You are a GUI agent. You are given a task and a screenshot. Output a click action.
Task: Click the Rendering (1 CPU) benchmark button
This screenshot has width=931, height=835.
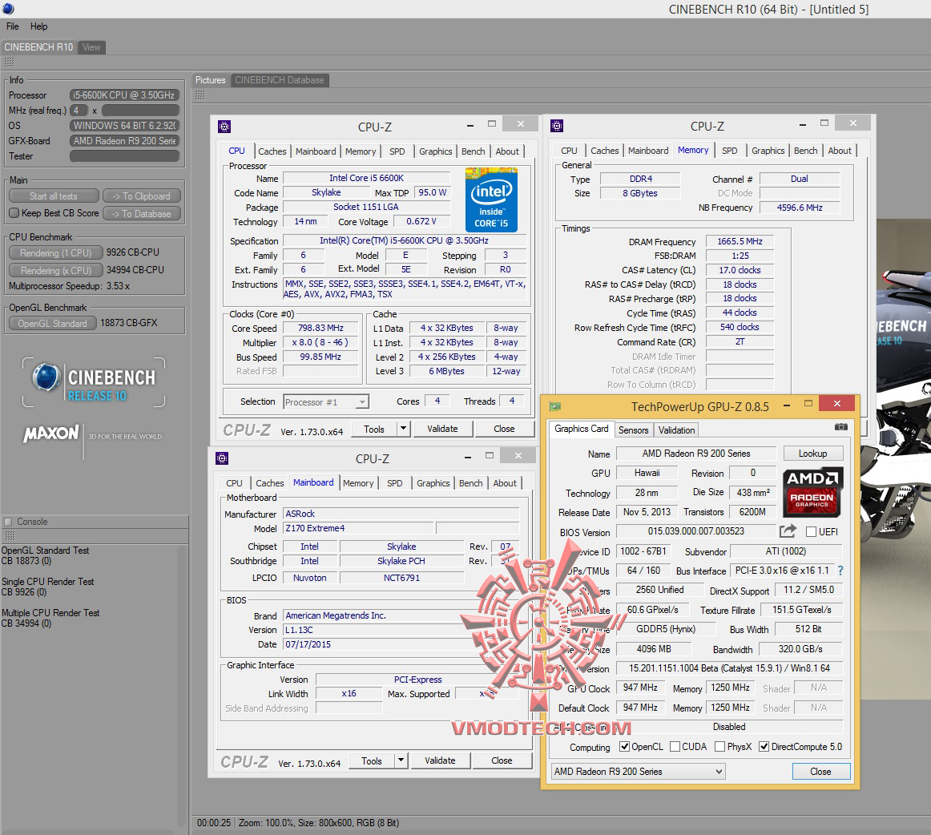55,252
